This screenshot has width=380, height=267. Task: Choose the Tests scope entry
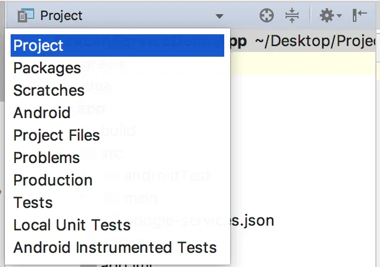tap(33, 203)
